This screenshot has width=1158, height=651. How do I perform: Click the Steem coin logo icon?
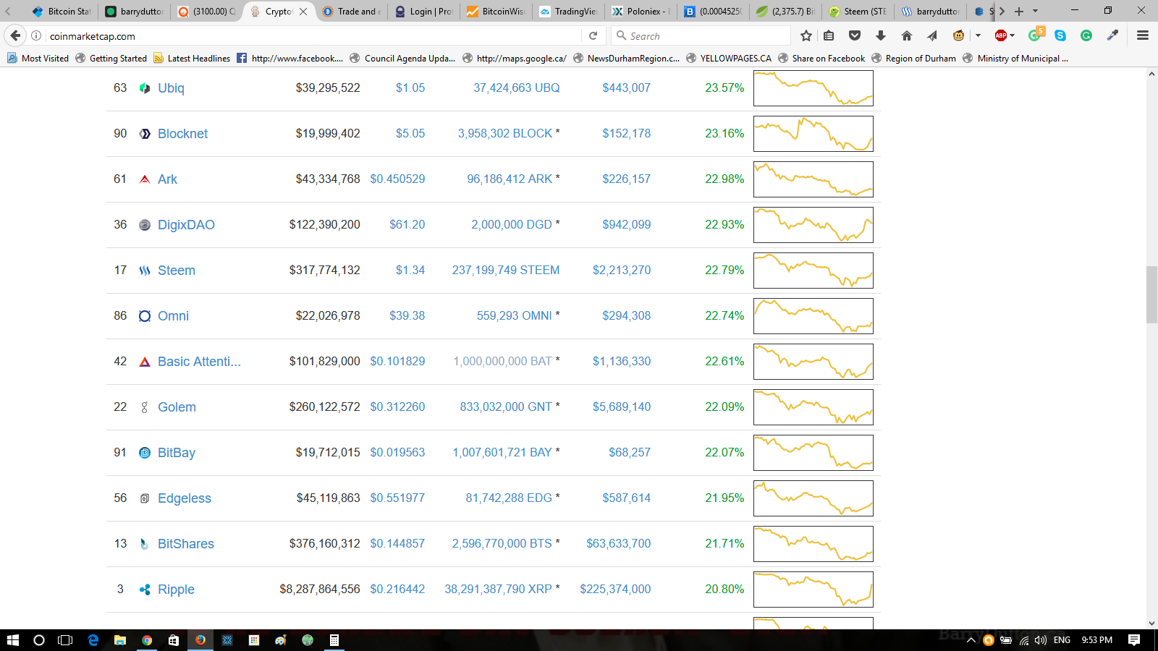pyautogui.click(x=145, y=271)
